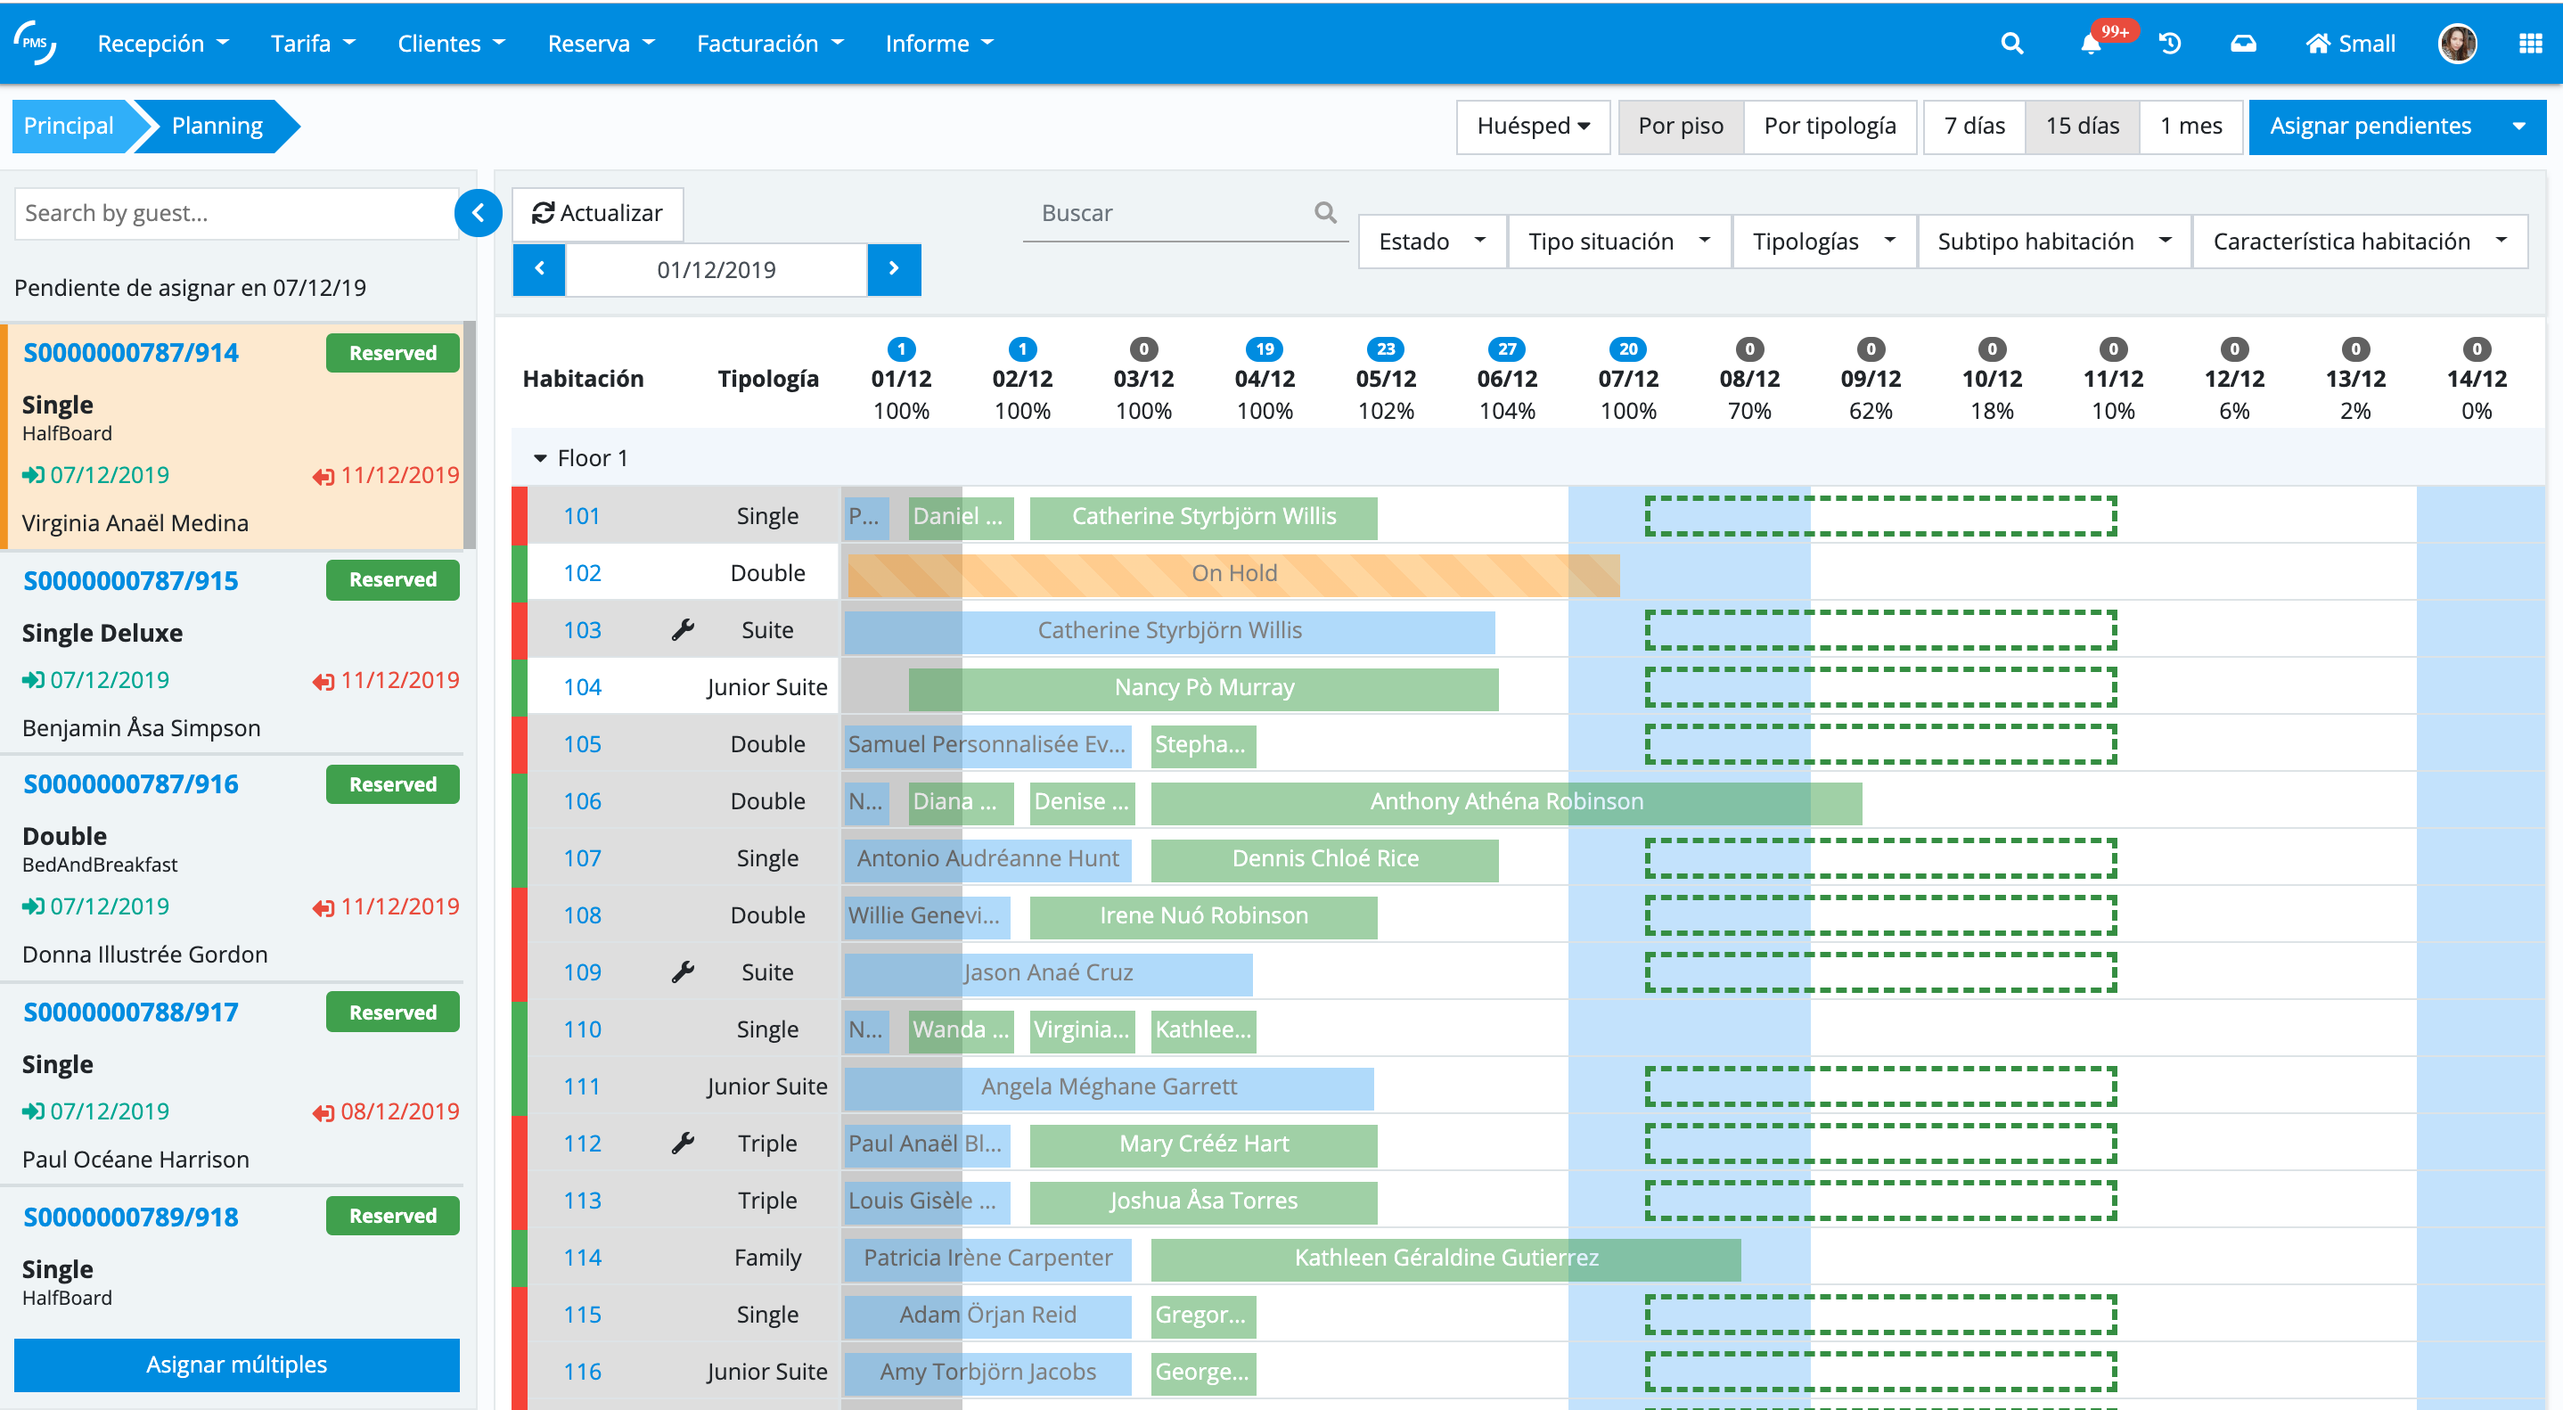2563x1410 pixels.
Task: Open the Facturación menu
Action: (769, 44)
